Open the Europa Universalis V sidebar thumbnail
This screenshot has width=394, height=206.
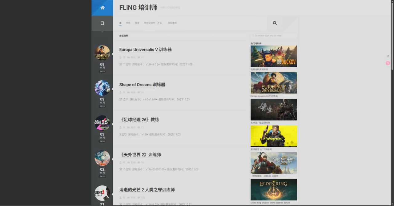(274, 83)
